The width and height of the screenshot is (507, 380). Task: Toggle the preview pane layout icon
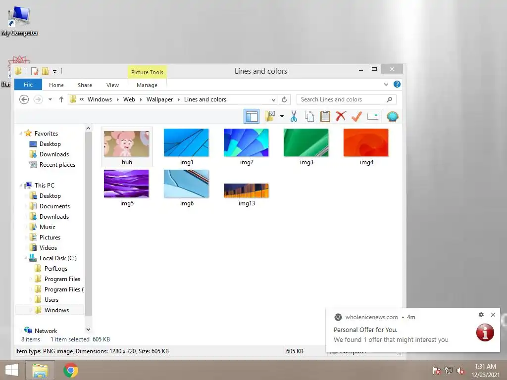pyautogui.click(x=251, y=116)
